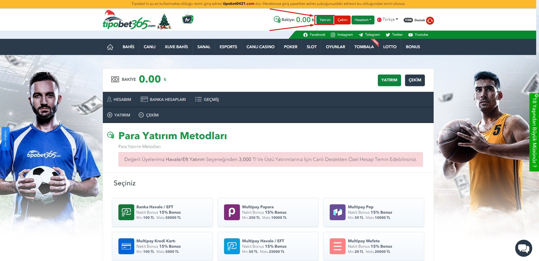Image resolution: width=539 pixels, height=261 pixels.
Task: Click the Multipay Mefete pink icon
Action: 338,246
